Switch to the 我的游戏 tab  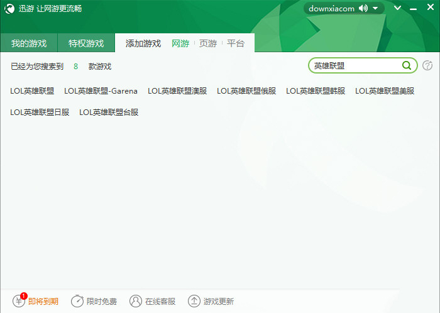pos(29,43)
